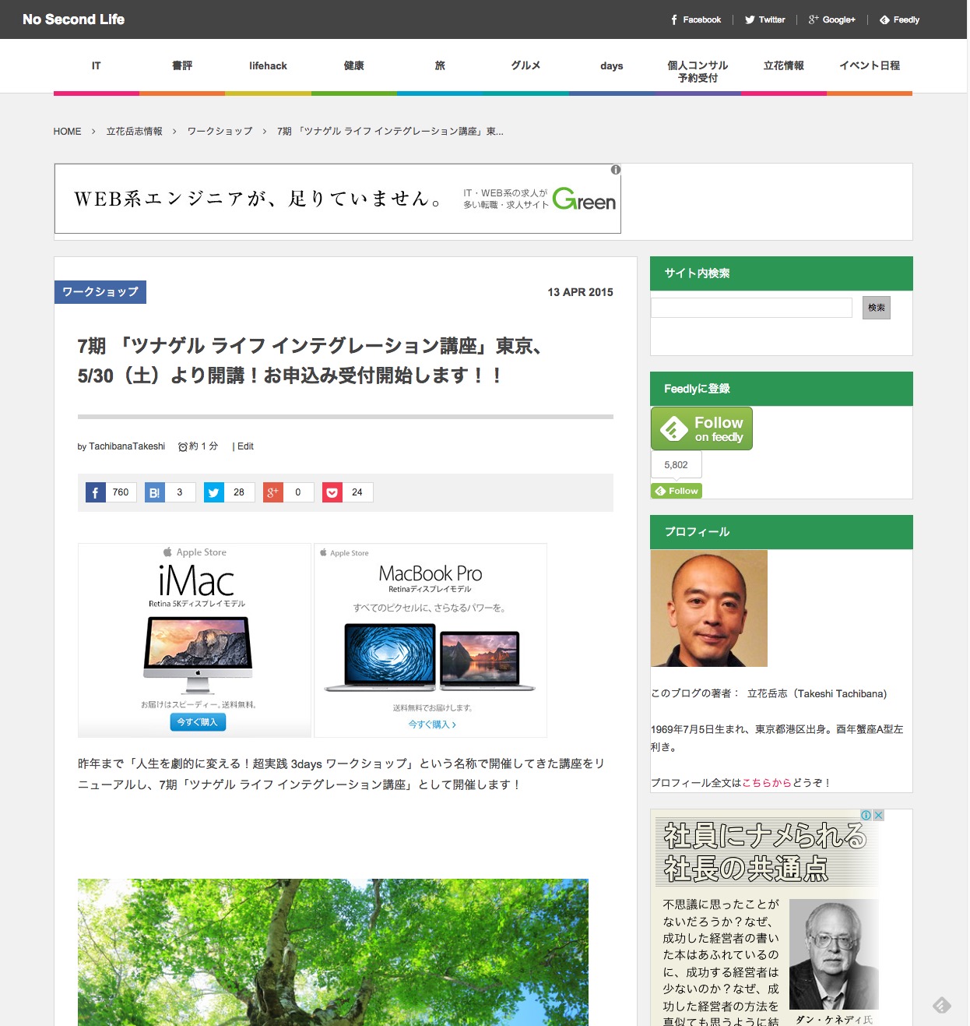970x1026 pixels.
Task: Click the Google+ share icon
Action: [x=273, y=492]
